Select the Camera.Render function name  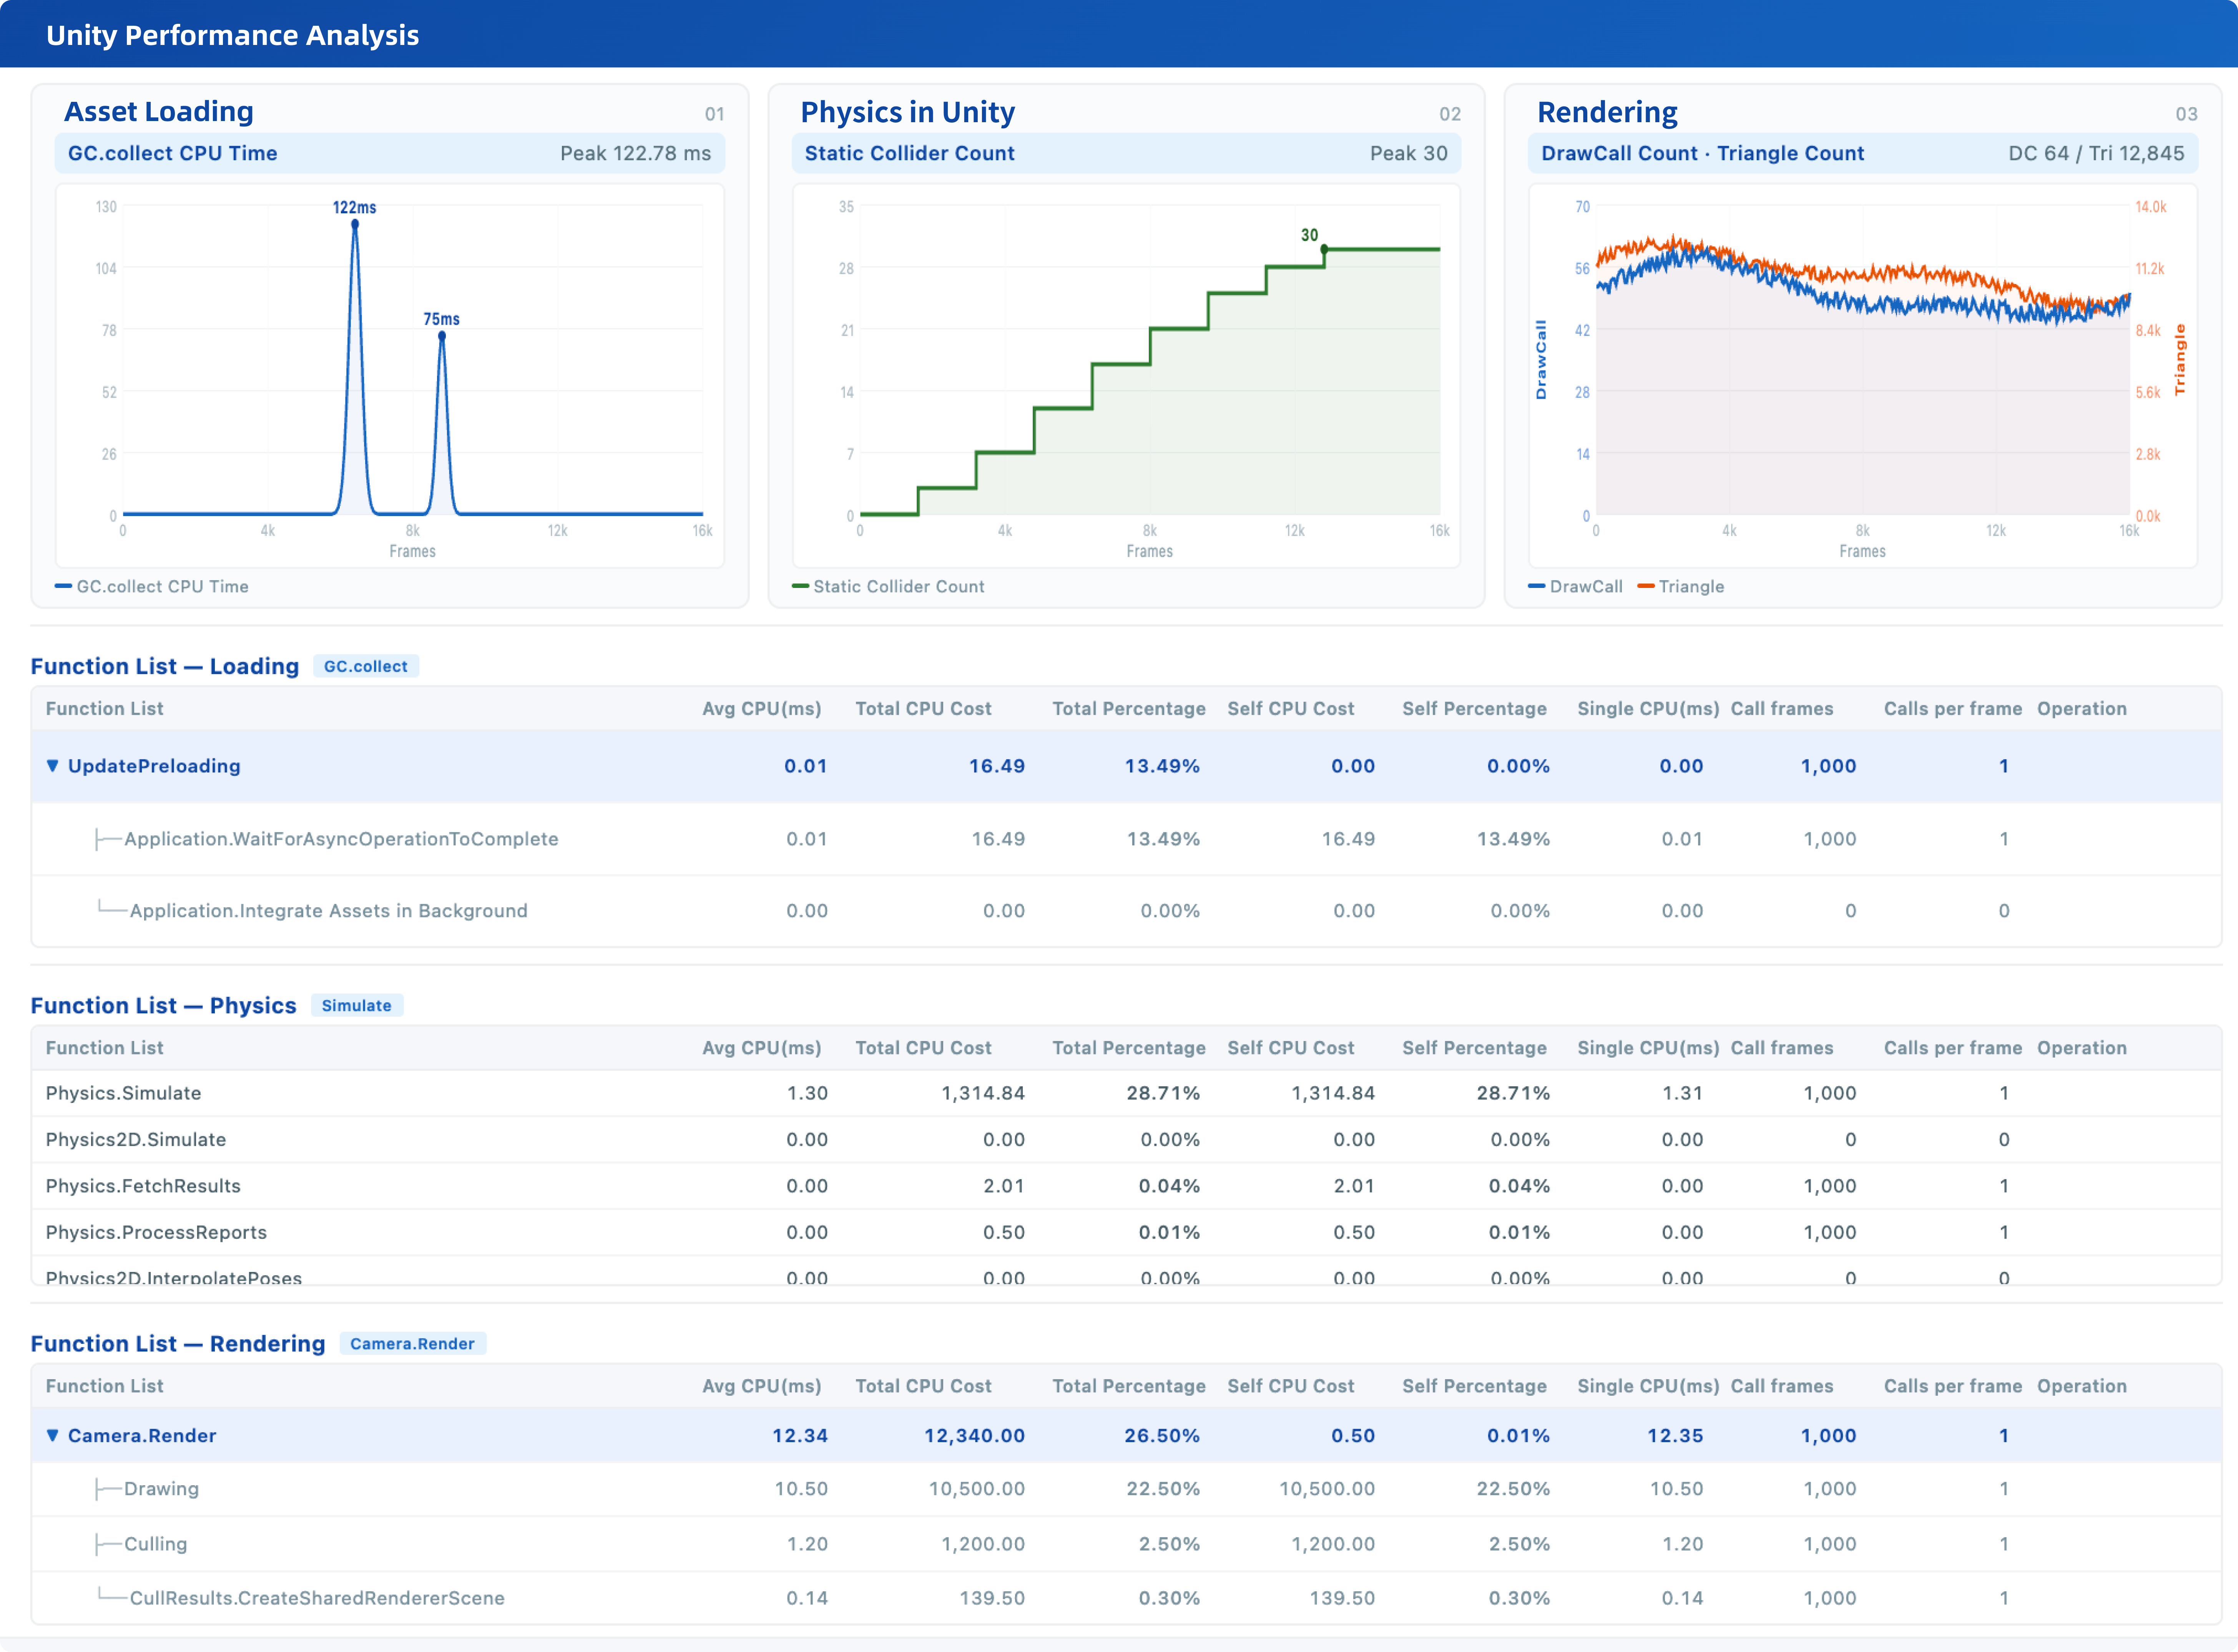click(x=142, y=1436)
